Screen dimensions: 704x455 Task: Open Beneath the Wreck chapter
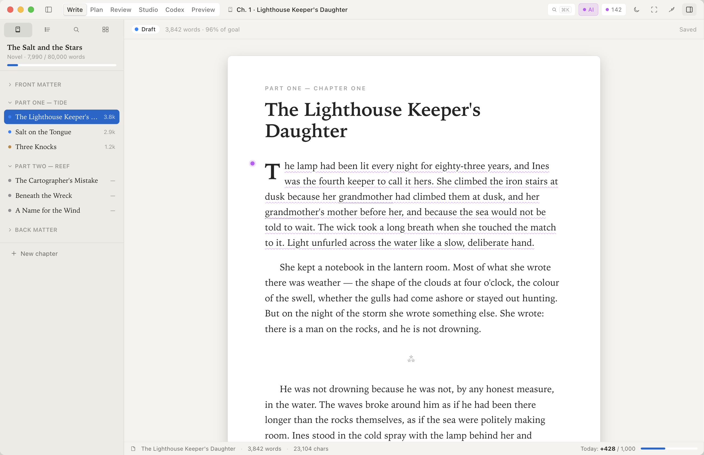[x=62, y=195]
